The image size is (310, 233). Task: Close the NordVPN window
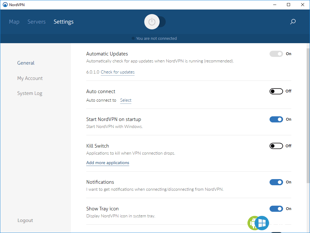[x=303, y=5]
